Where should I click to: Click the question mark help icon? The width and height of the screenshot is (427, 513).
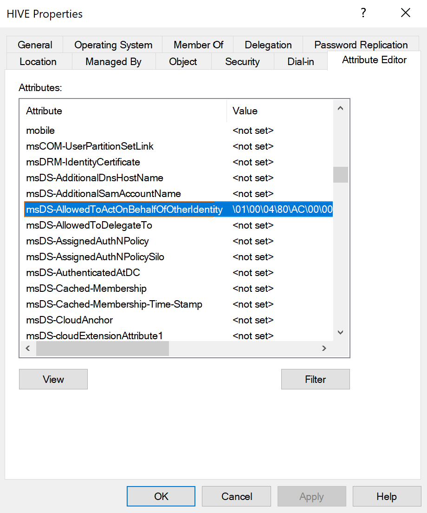tap(363, 13)
